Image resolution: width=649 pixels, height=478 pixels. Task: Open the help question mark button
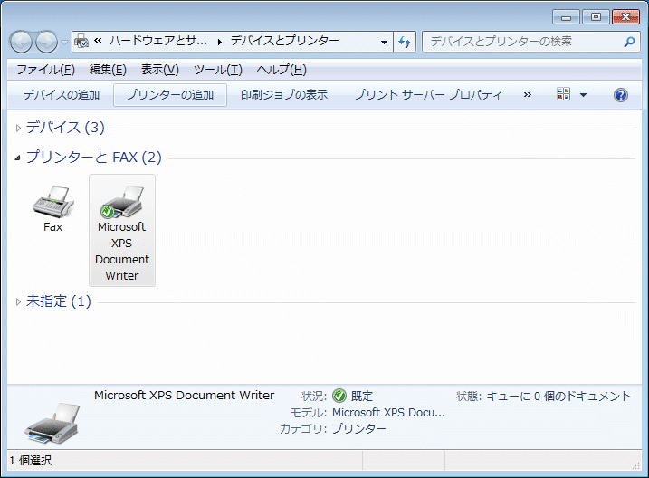pyautogui.click(x=620, y=95)
